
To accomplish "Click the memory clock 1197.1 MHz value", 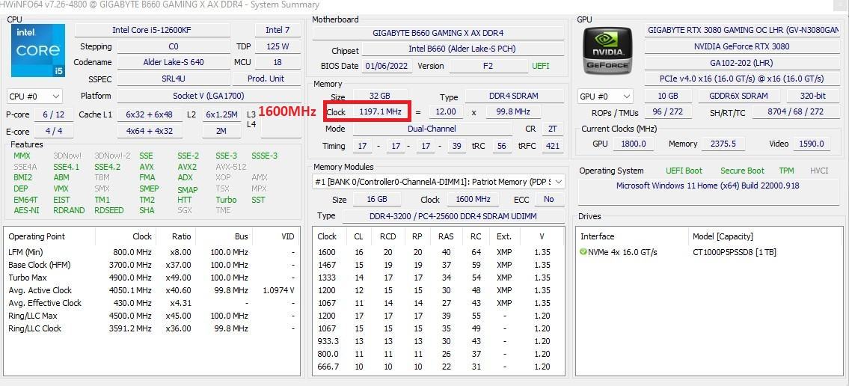I will coord(380,113).
